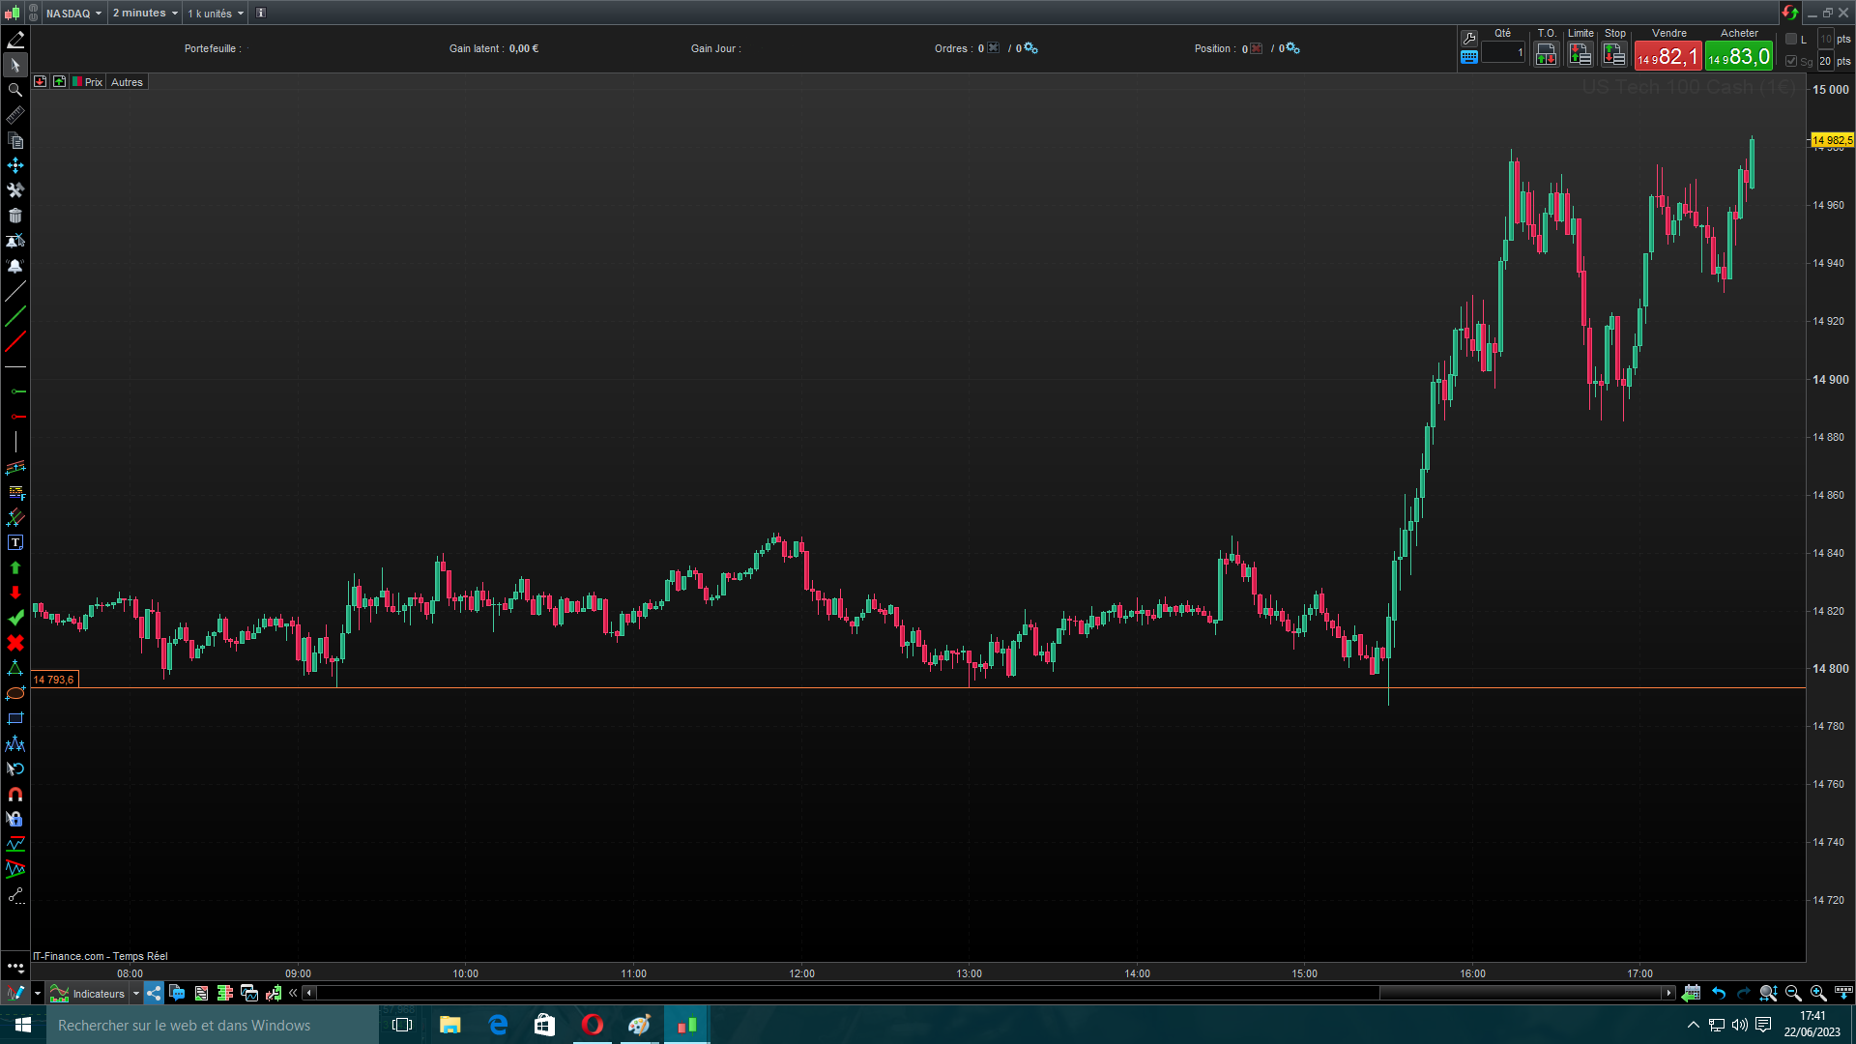This screenshot has height=1044, width=1856.
Task: Toggle the Sg stop checkbox
Action: (1791, 61)
